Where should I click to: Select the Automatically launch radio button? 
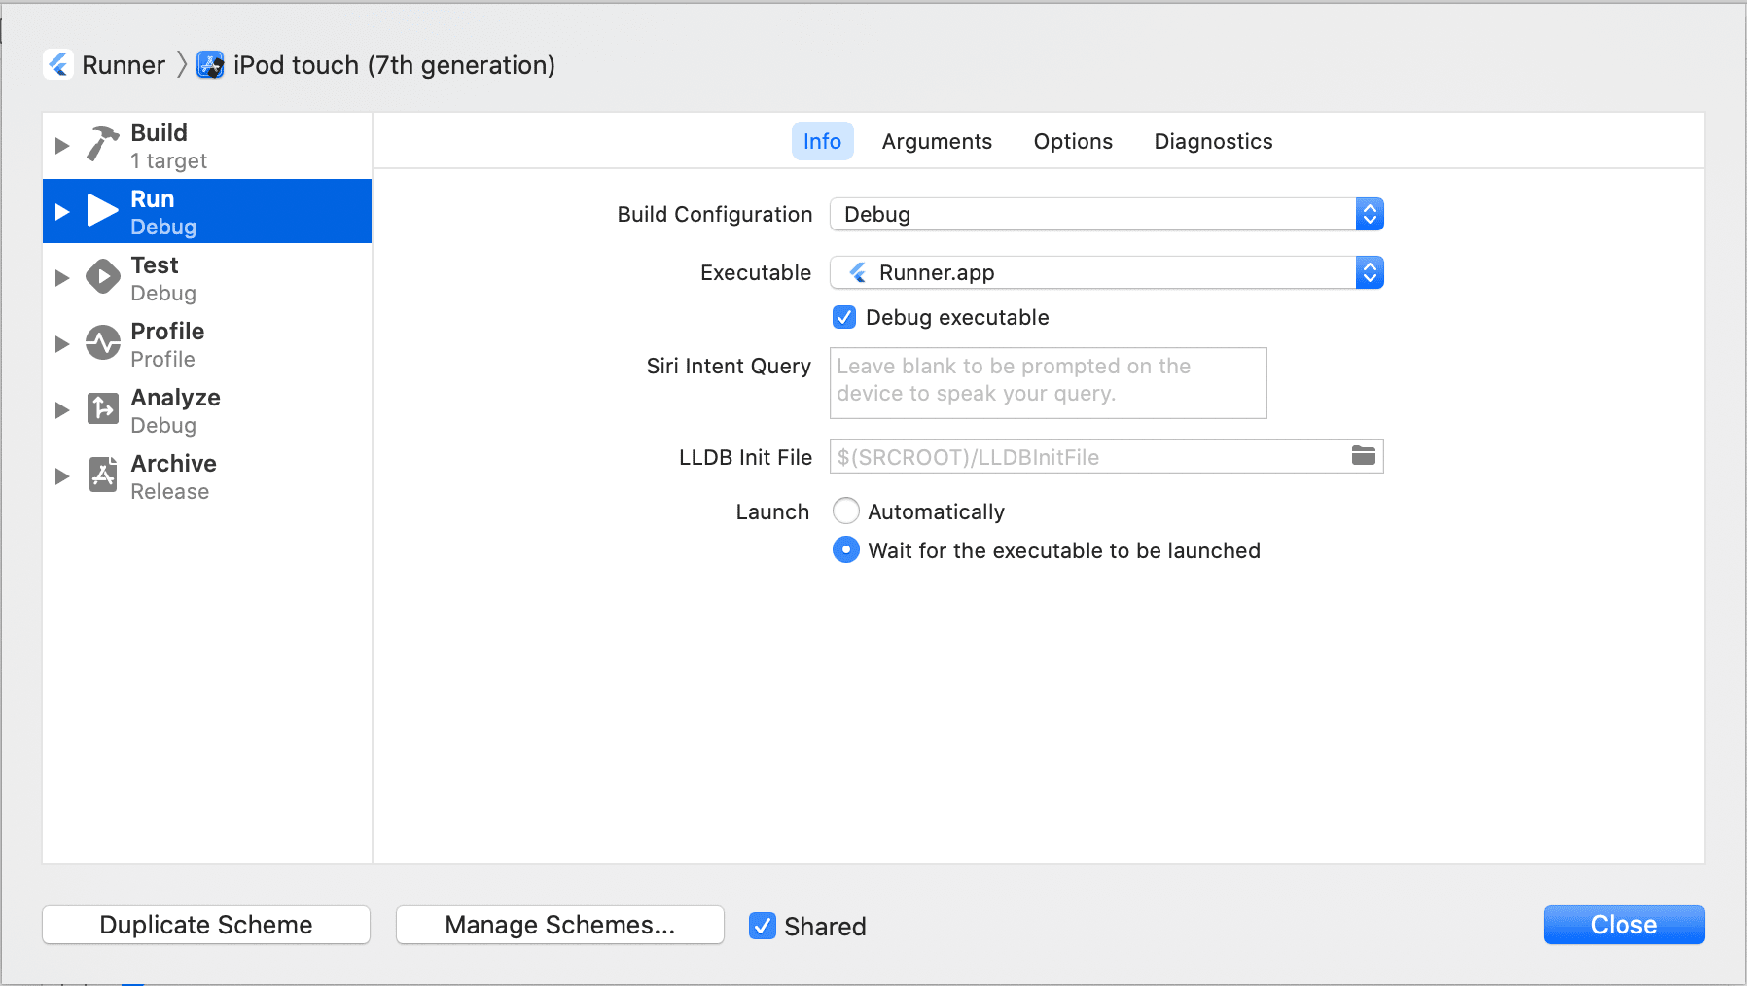pyautogui.click(x=846, y=511)
